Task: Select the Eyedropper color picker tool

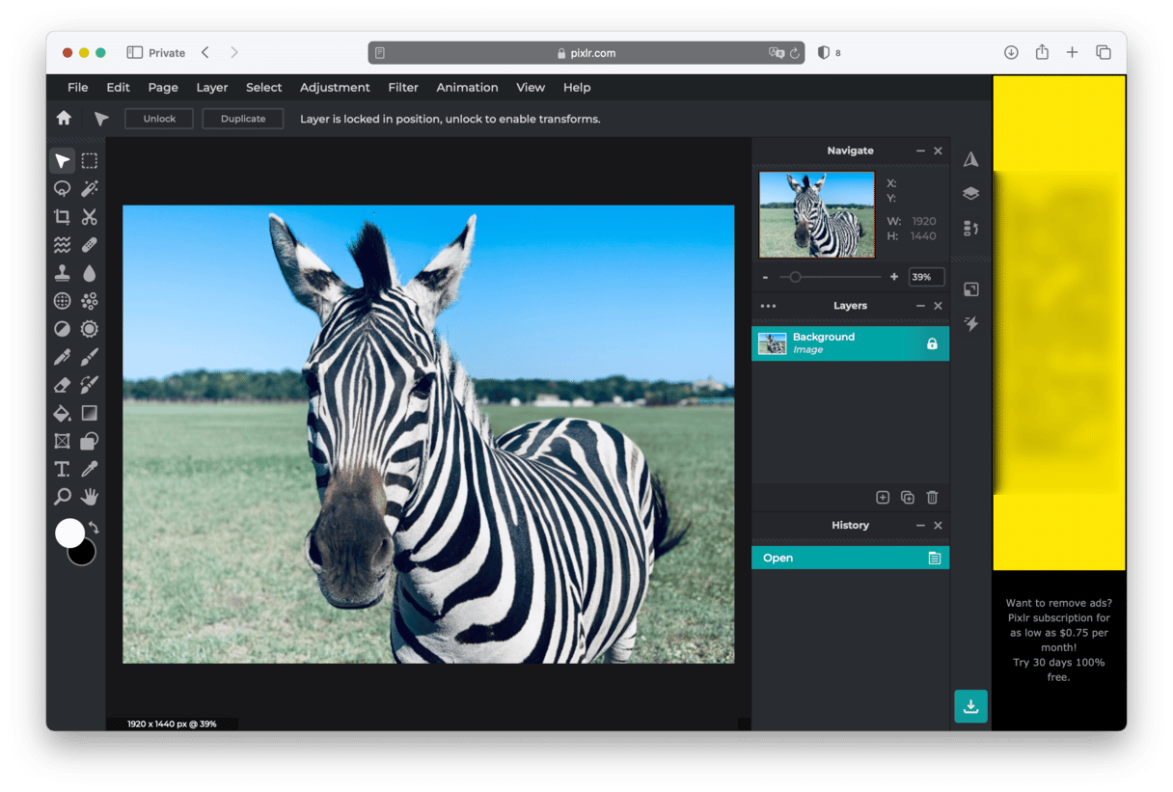Action: pyautogui.click(x=90, y=469)
